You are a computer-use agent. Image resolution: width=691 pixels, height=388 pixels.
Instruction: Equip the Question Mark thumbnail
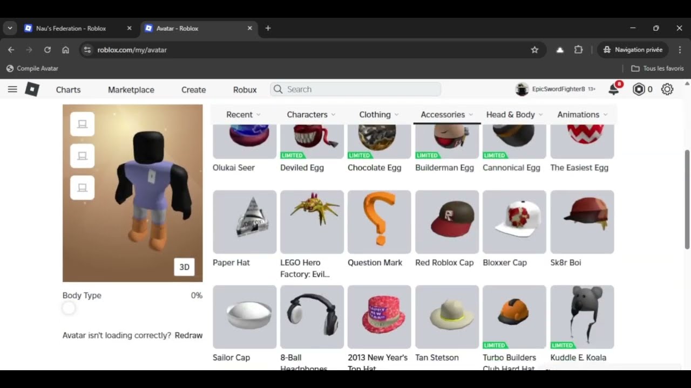[380, 222]
